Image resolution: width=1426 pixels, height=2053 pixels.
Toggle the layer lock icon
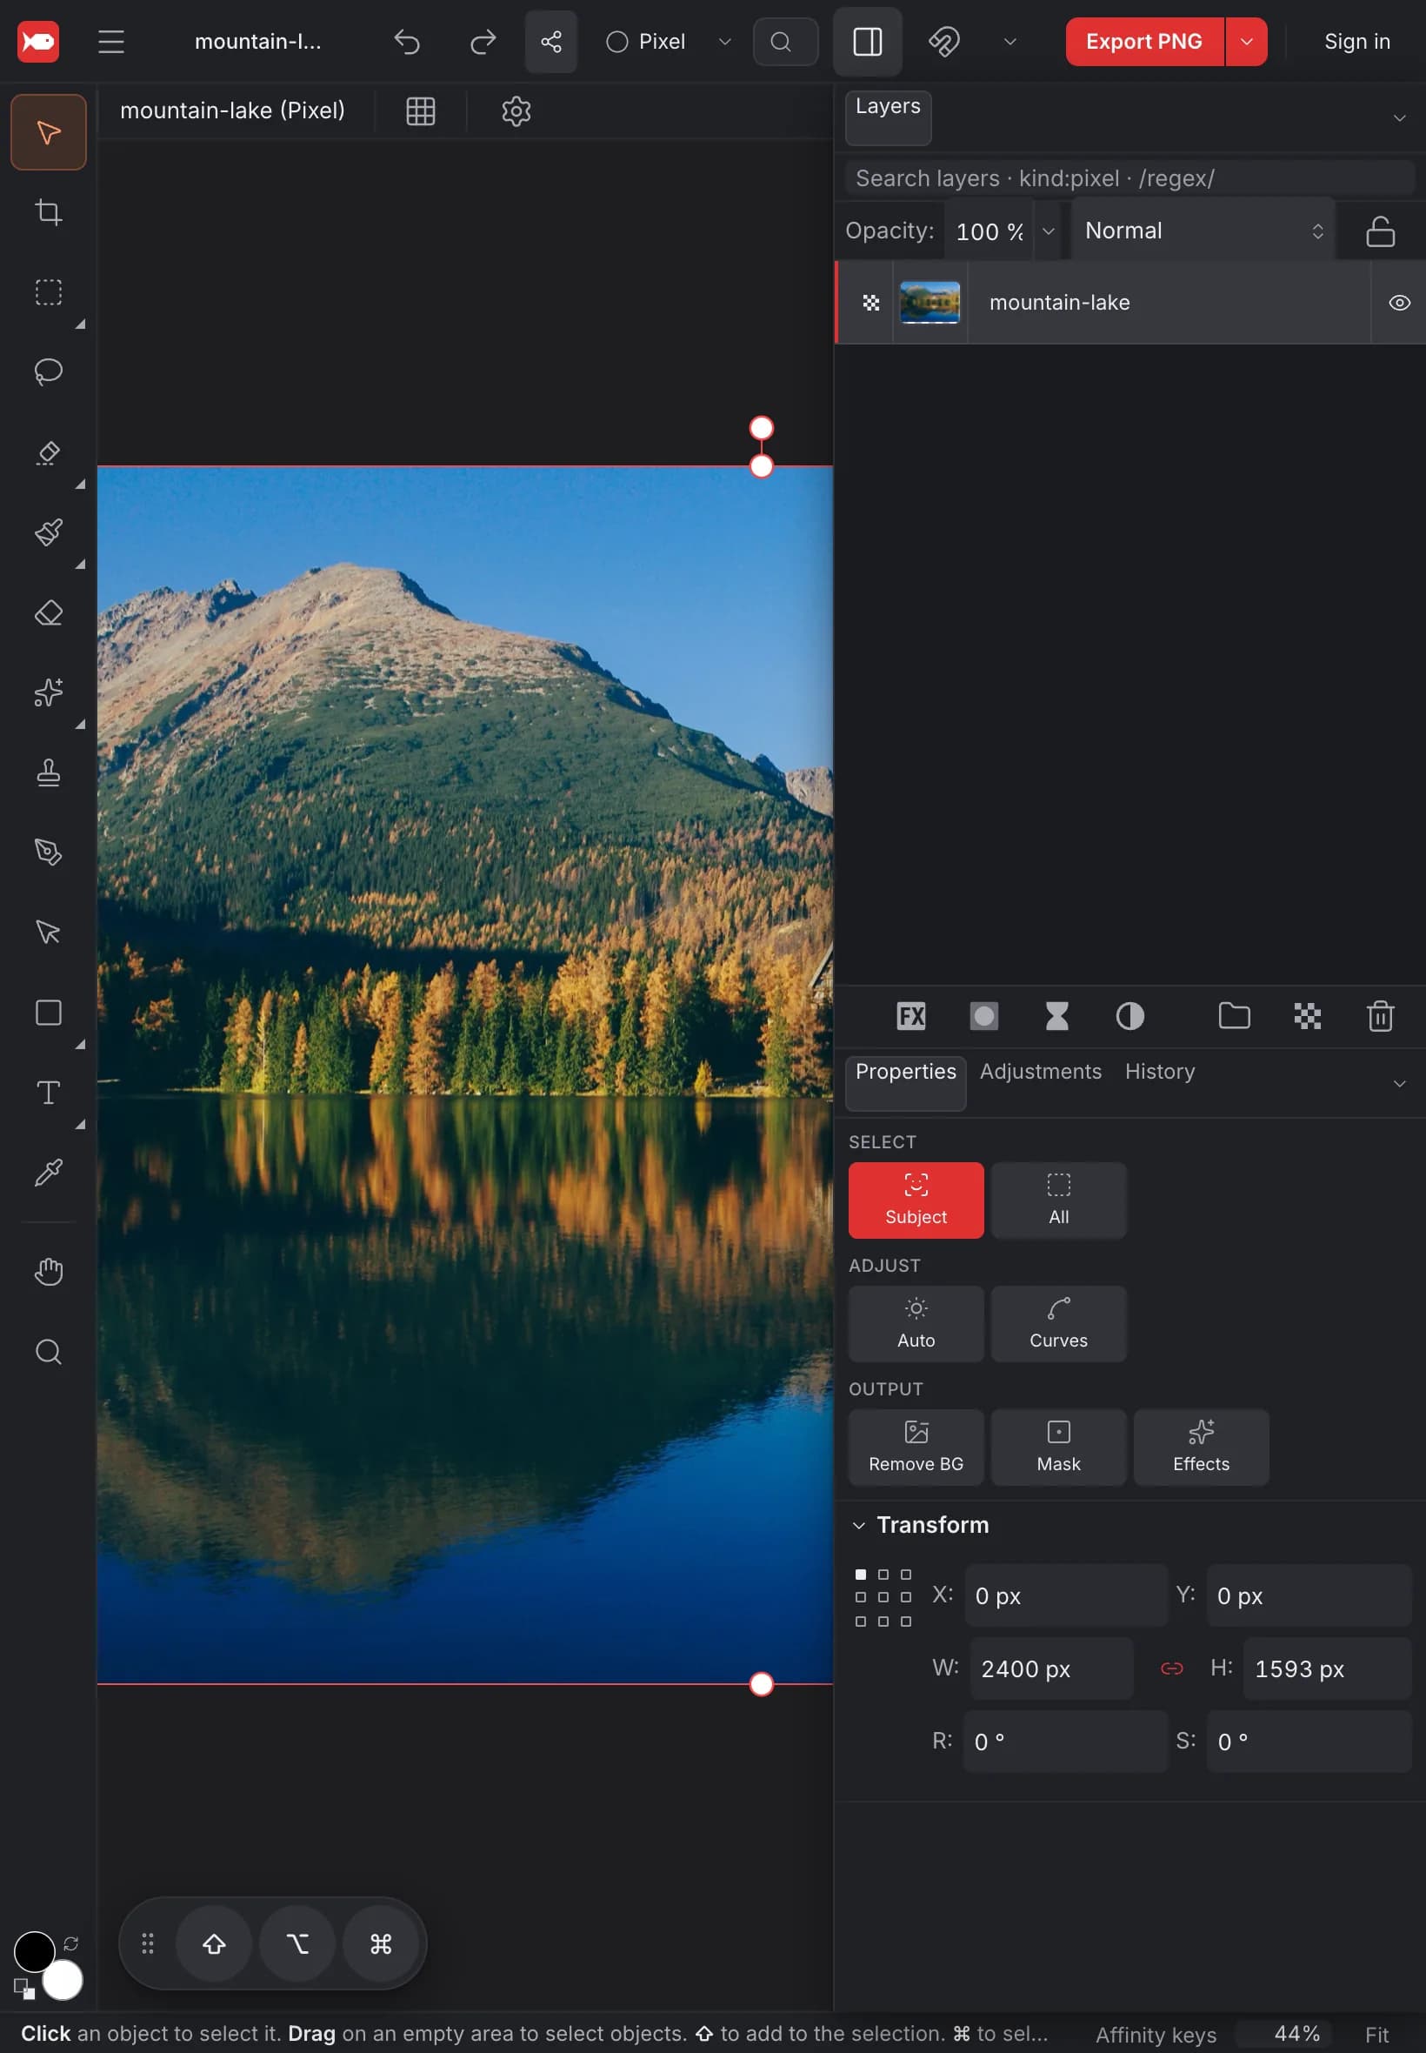pyautogui.click(x=1380, y=231)
